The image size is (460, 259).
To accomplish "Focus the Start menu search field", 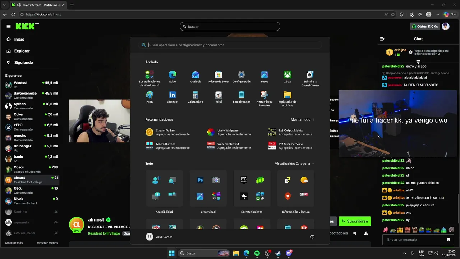I will 230,45.
